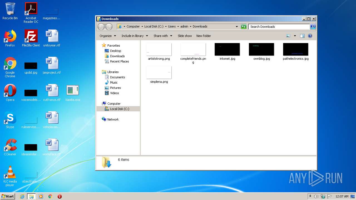This screenshot has width=356, height=200.
Task: Select Network in navigation pane
Action: point(110,119)
